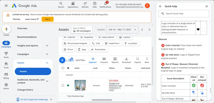Screen dimensions: 214x103
Task: Open the hamburger main menu
Action: [x=6, y=5]
